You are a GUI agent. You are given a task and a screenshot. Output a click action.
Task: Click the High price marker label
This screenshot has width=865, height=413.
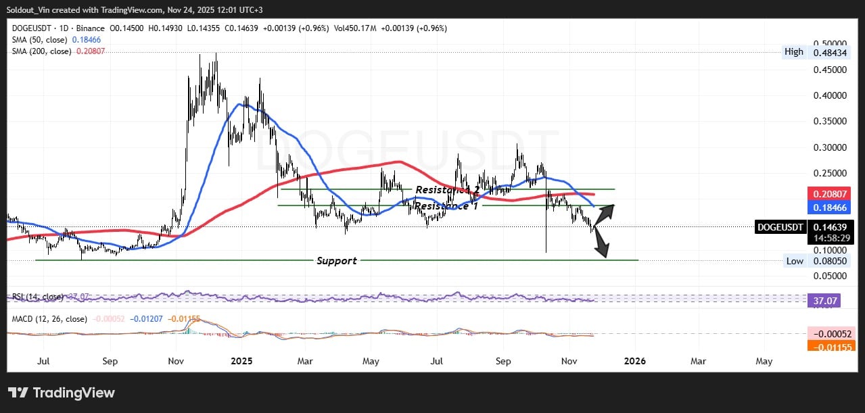(794, 52)
